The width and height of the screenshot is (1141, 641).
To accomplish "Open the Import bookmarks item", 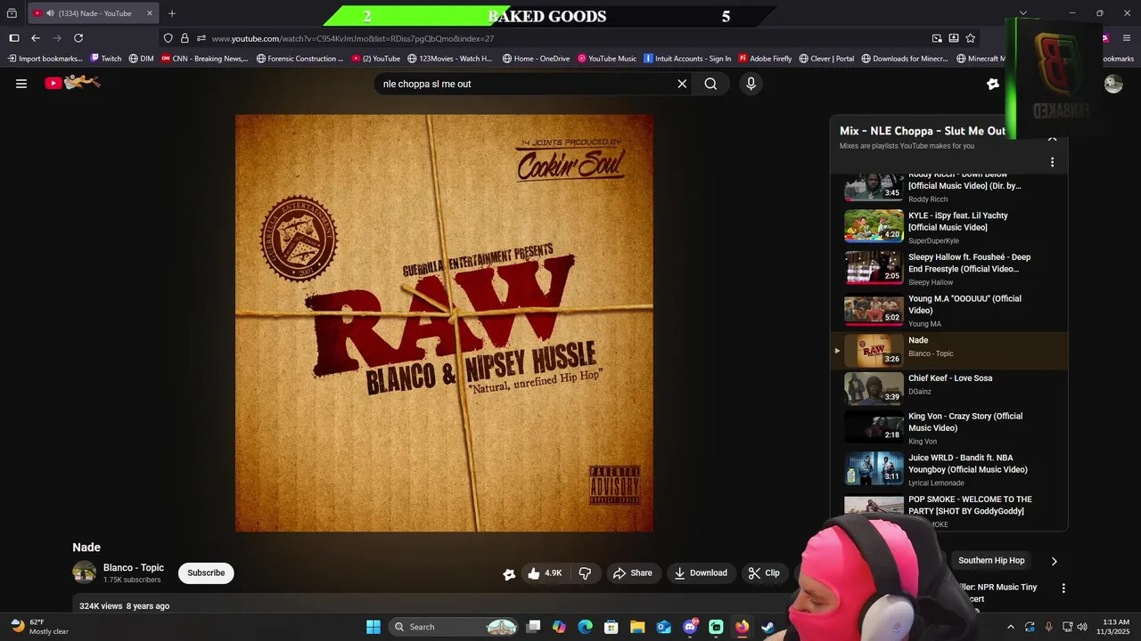I will pos(45,59).
